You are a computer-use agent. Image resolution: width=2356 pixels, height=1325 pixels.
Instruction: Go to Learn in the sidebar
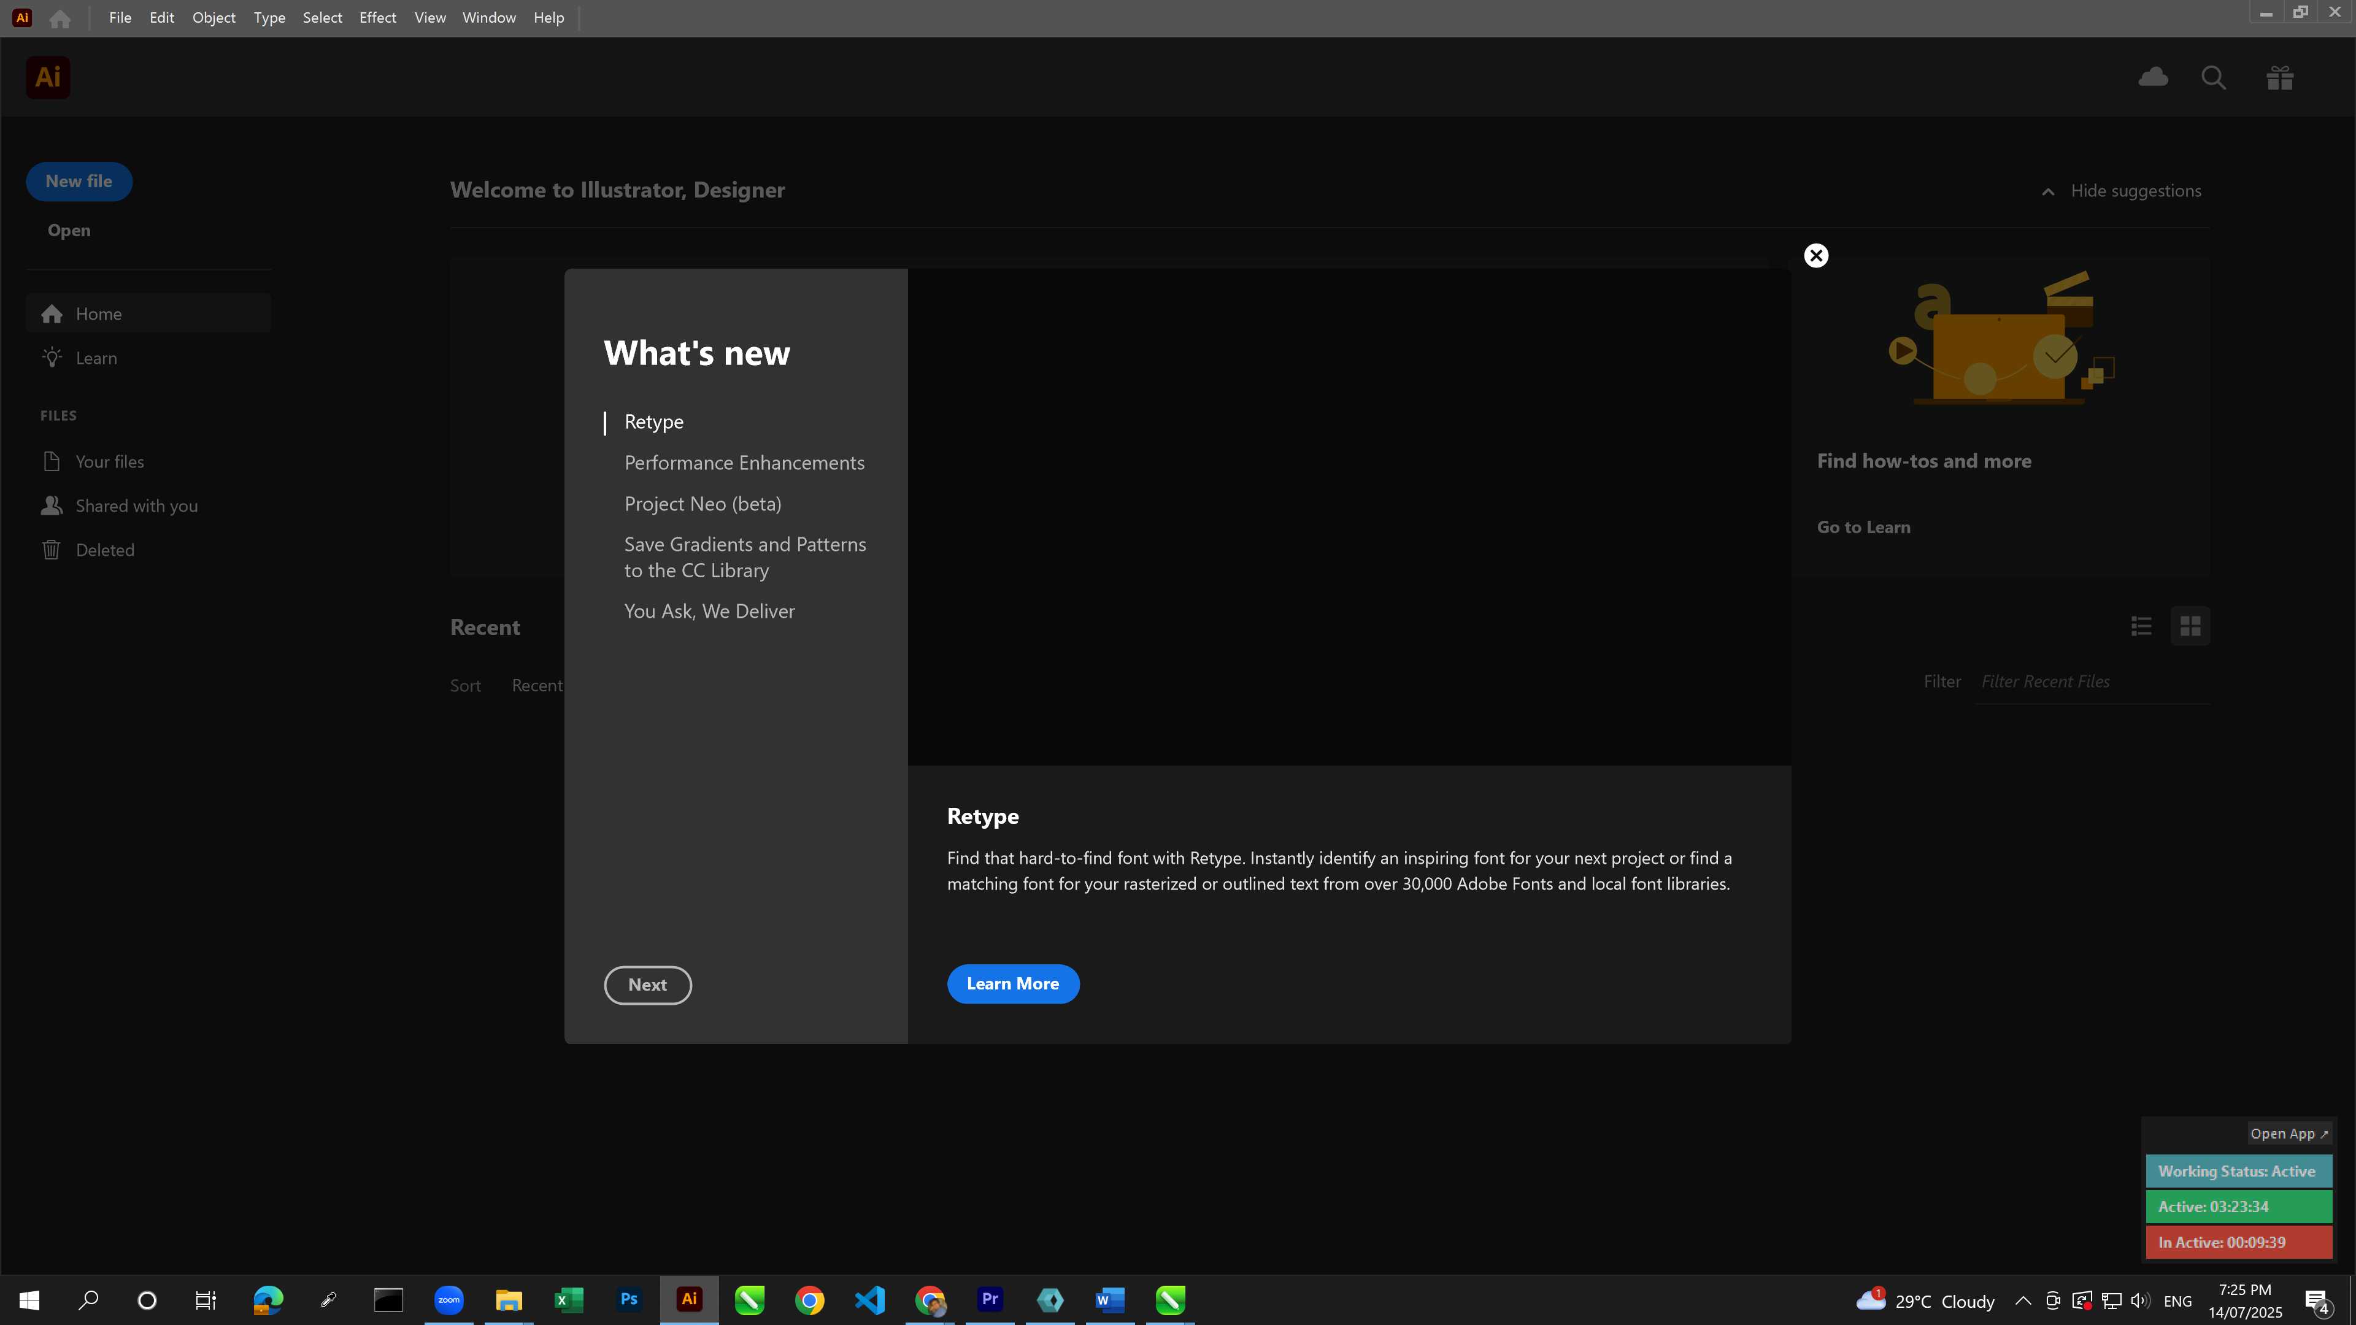click(148, 358)
